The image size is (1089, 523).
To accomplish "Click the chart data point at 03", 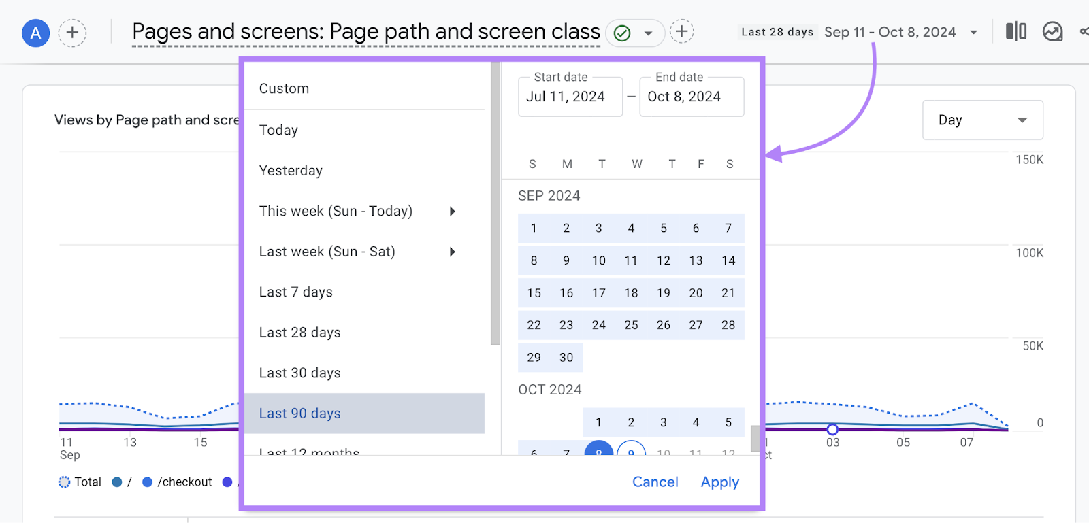I will point(832,429).
